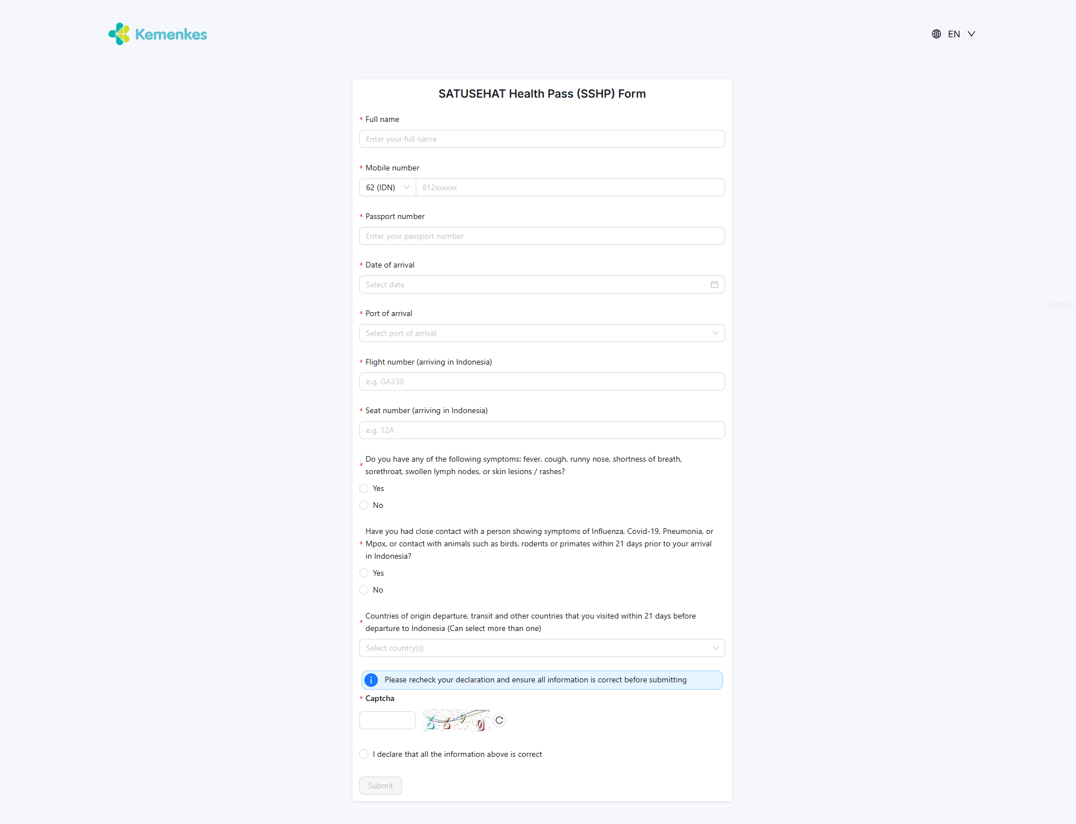Click the mobile number input field
The height and width of the screenshot is (824, 1076).
click(x=570, y=187)
